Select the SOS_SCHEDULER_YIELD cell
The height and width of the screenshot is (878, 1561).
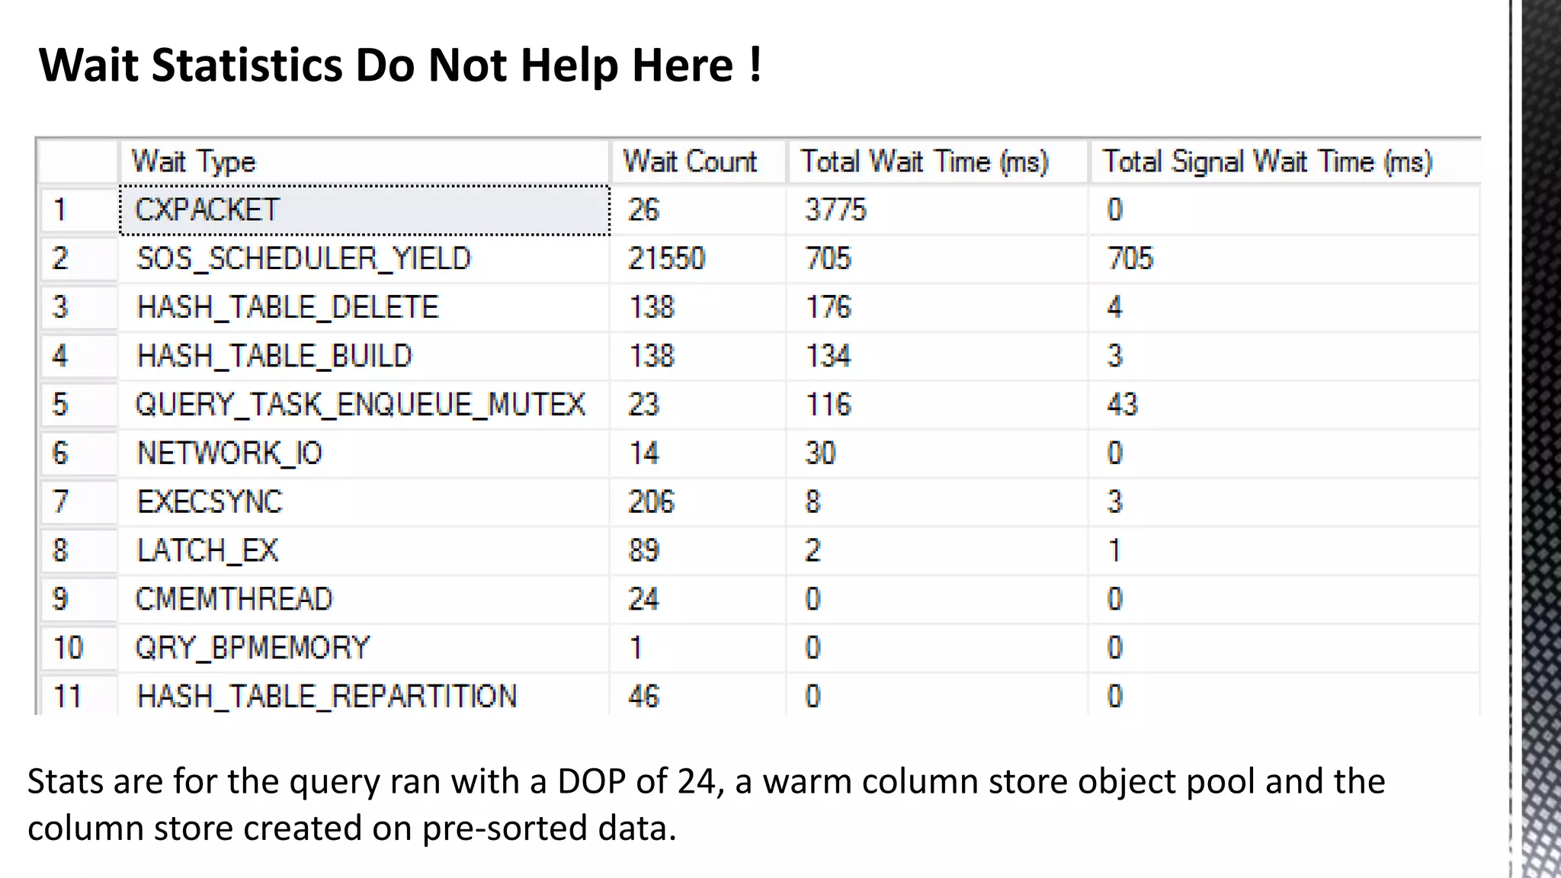tap(364, 259)
